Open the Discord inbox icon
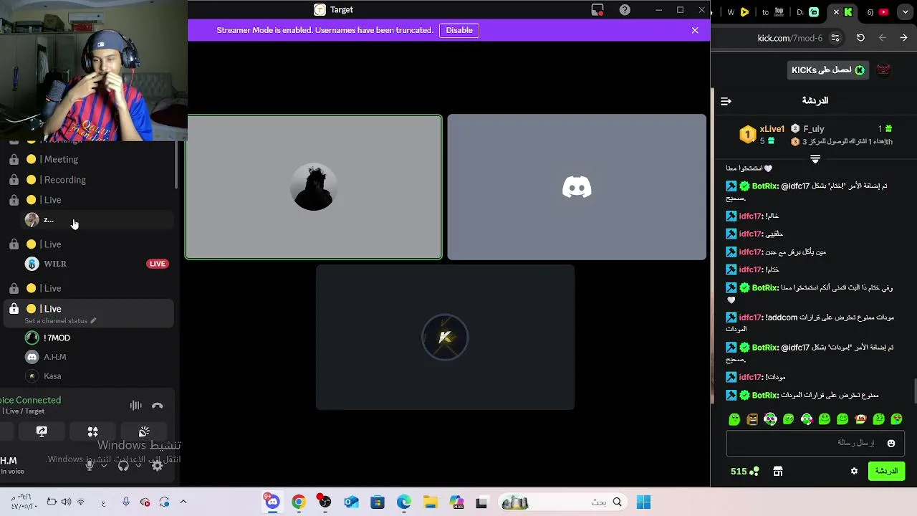917x516 pixels. pyautogui.click(x=597, y=10)
